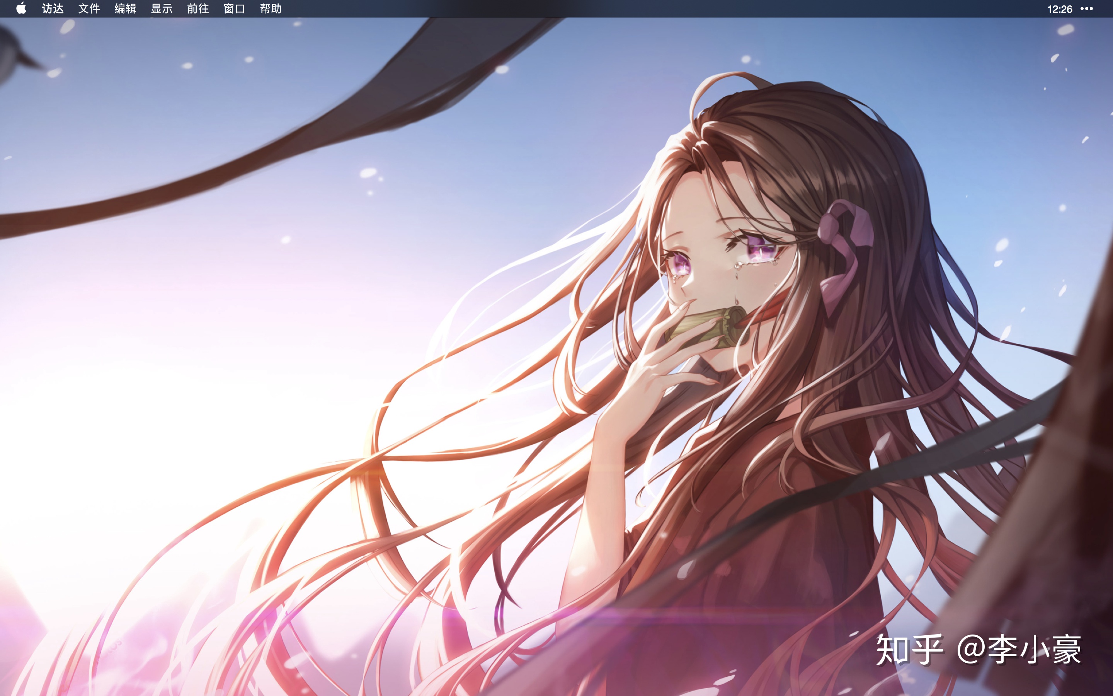Open the 窗口 (Window) menu

pyautogui.click(x=234, y=9)
